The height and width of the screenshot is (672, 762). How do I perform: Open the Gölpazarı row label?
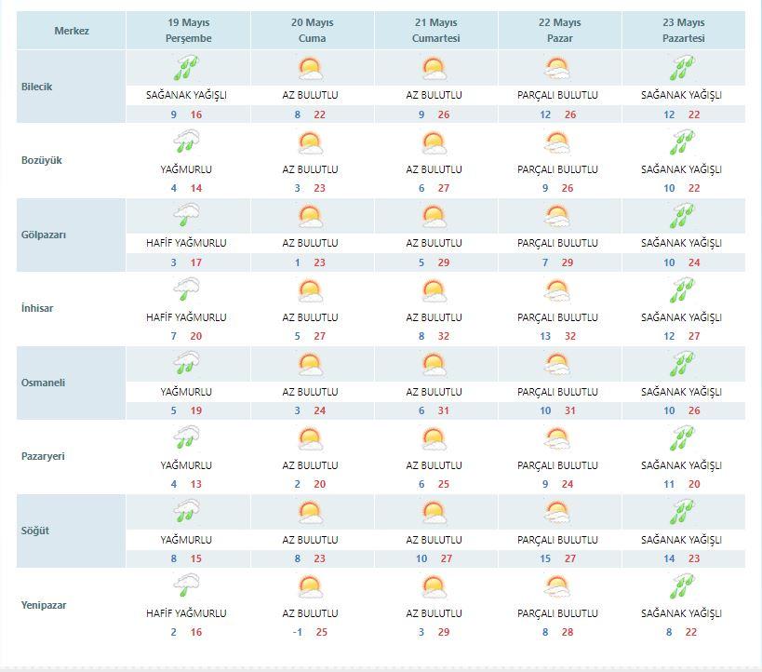43,235
